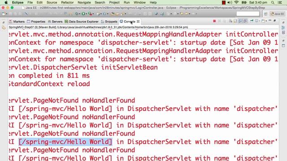Close the Console tab via its X
The width and height of the screenshot is (287, 161).
[x=138, y=21]
